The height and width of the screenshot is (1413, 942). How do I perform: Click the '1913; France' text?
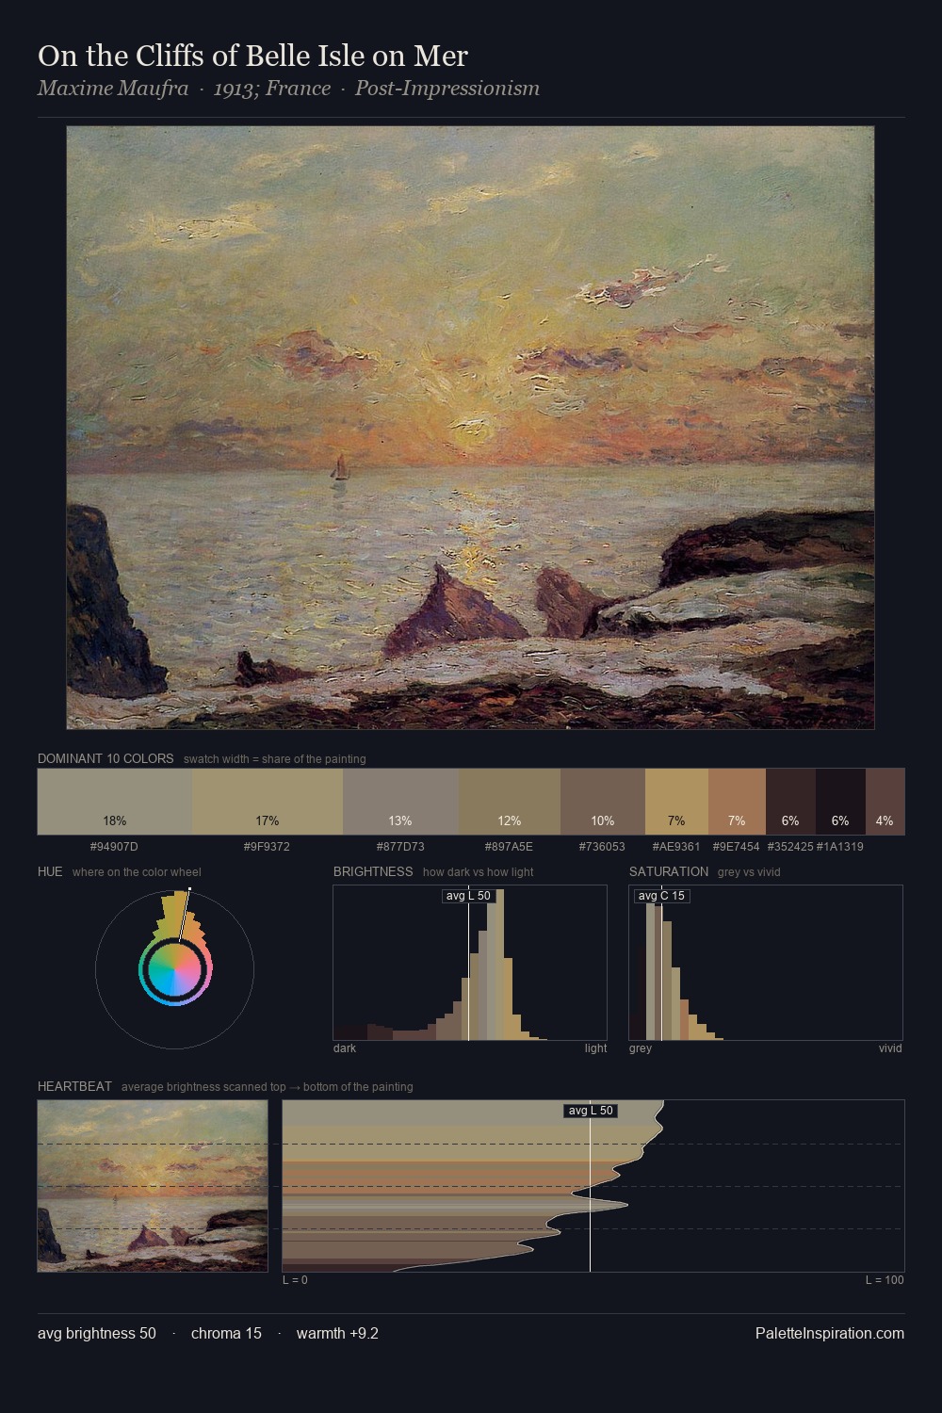[272, 89]
